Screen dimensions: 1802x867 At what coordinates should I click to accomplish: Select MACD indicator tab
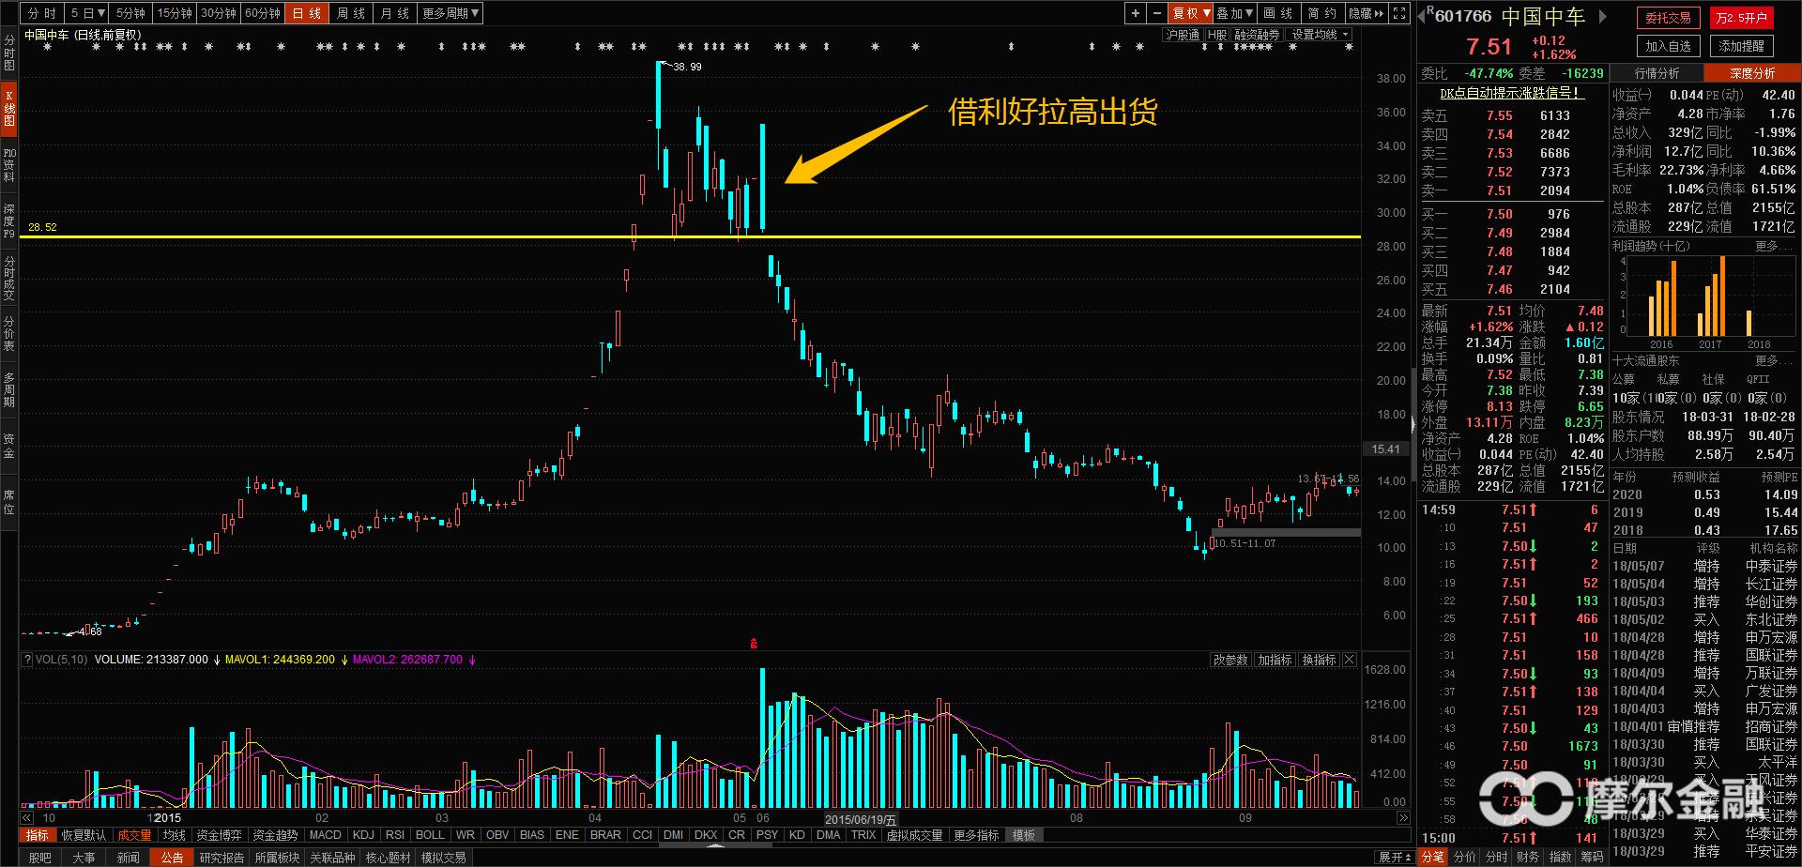(326, 835)
